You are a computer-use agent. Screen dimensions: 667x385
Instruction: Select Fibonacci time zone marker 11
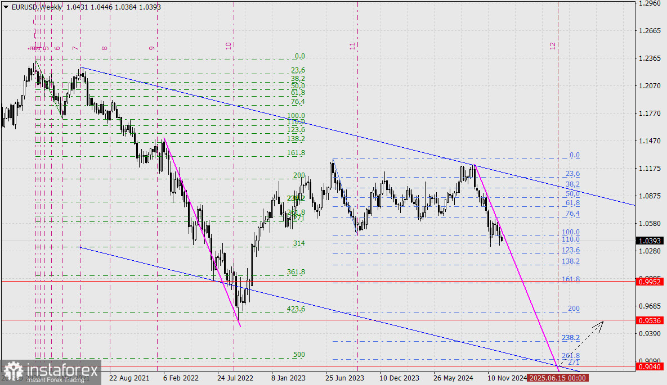(x=352, y=46)
